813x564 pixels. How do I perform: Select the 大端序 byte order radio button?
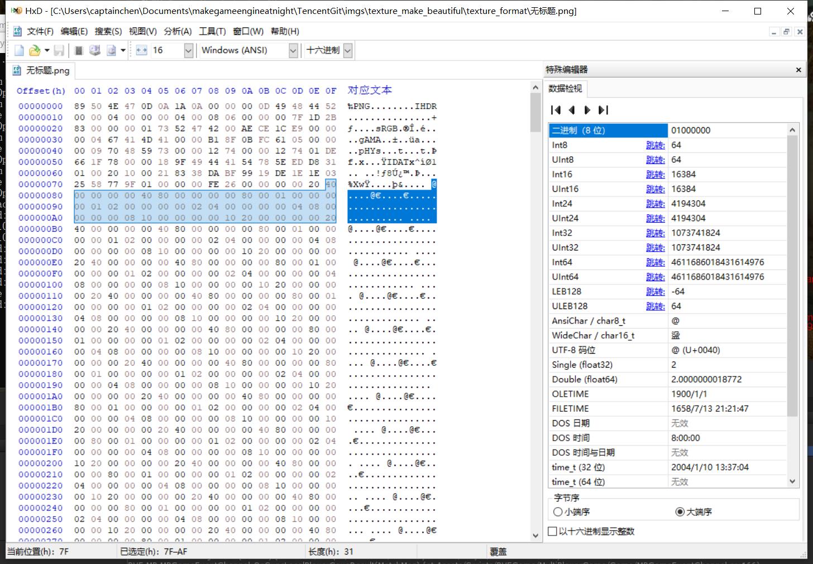click(x=694, y=512)
